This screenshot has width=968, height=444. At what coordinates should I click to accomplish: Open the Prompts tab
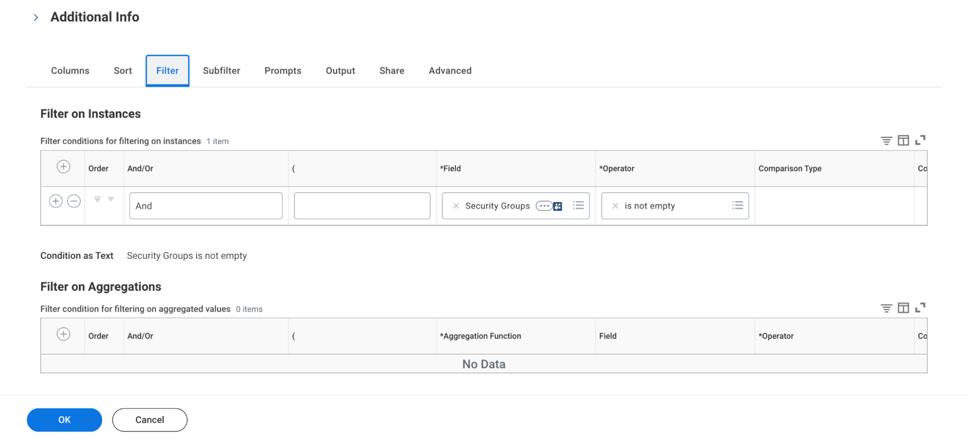click(283, 71)
